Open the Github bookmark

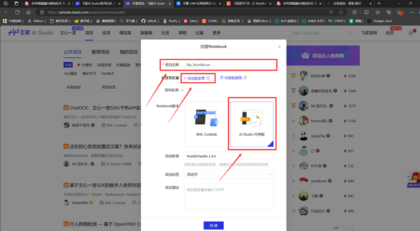[149, 21]
